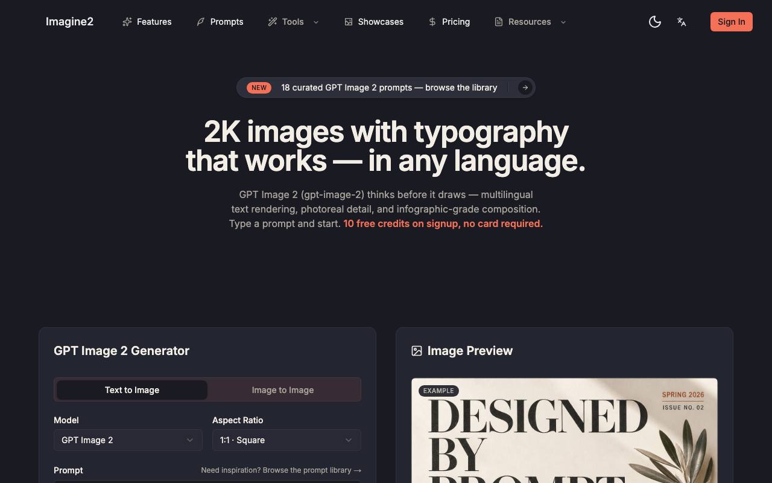Click the Tools magic wand icon
772x483 pixels.
pos(273,22)
